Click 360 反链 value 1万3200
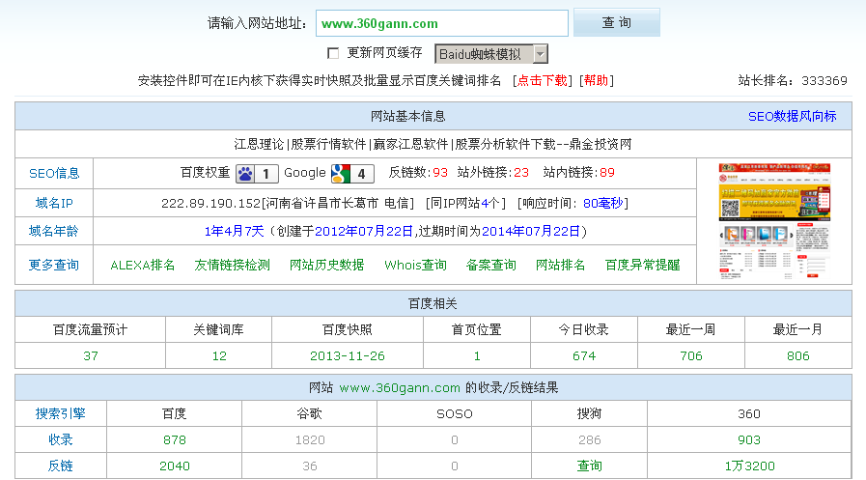 [749, 466]
